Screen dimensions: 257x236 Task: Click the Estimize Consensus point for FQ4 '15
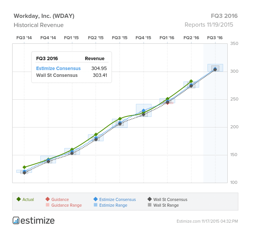[144, 111]
